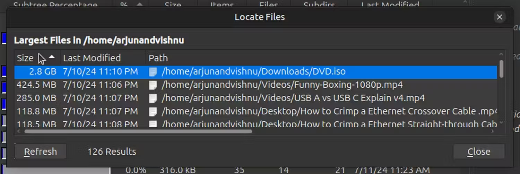Click the file icon beside USB A vs USB C
The height and width of the screenshot is (174, 520).
[x=153, y=98]
